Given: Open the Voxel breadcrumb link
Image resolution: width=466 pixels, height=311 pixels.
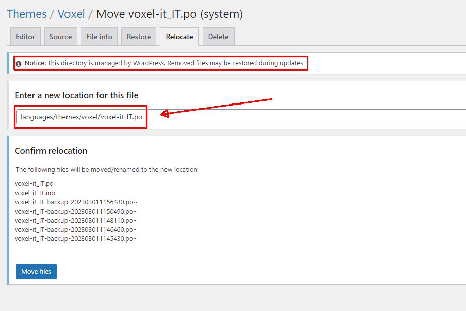Looking at the screenshot, I should tap(72, 14).
